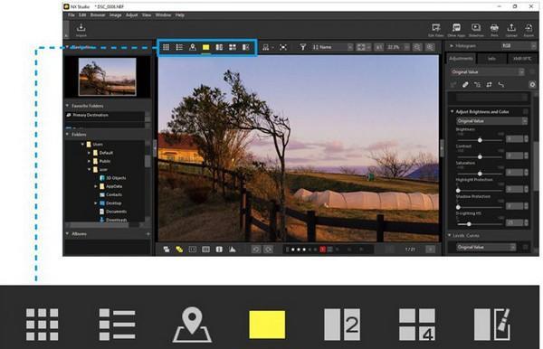The width and height of the screenshot is (543, 349).
Task: Open the sort by Name dropdown
Action: [x=332, y=47]
